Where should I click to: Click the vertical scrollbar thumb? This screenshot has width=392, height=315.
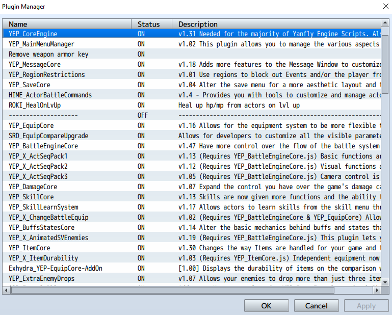coord(385,64)
